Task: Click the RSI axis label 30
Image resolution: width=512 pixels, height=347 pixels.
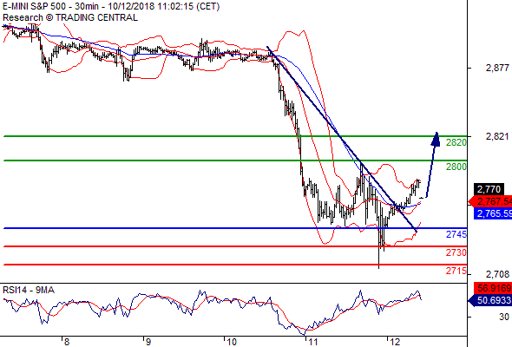Action: pos(504,317)
